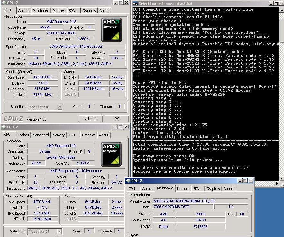Open Caches tab in lower-left CPU-Z window
284x237 pixels.
point(23,135)
